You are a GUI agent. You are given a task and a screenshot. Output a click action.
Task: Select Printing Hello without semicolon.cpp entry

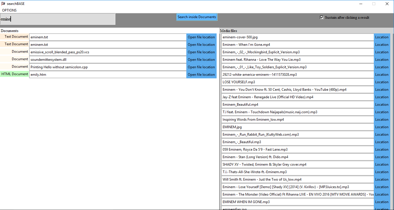point(108,67)
